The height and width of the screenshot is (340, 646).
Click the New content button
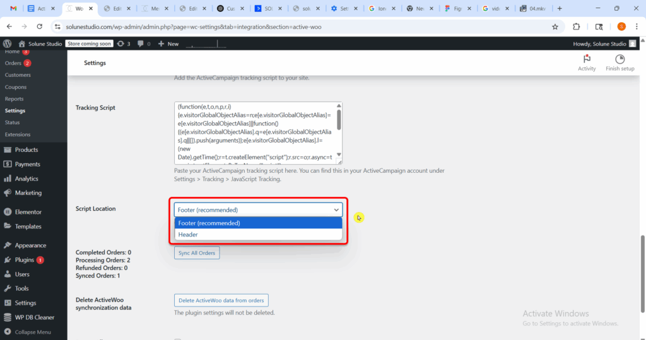pyautogui.click(x=168, y=44)
